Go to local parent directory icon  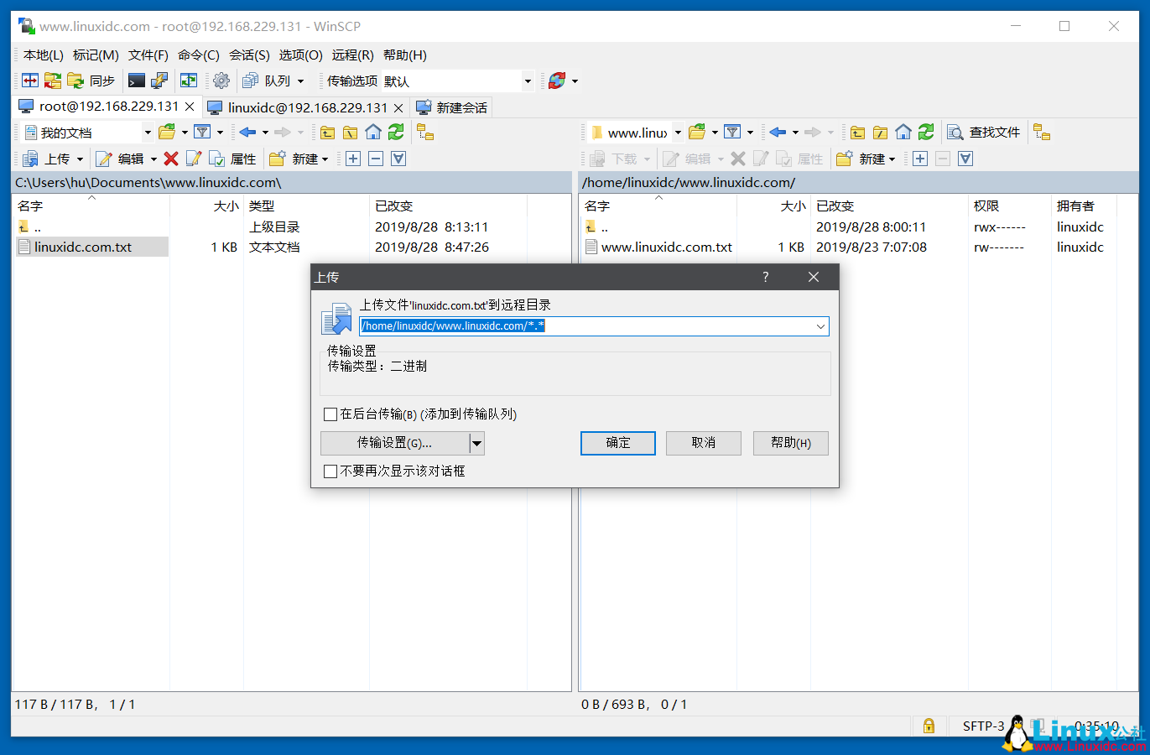[327, 132]
